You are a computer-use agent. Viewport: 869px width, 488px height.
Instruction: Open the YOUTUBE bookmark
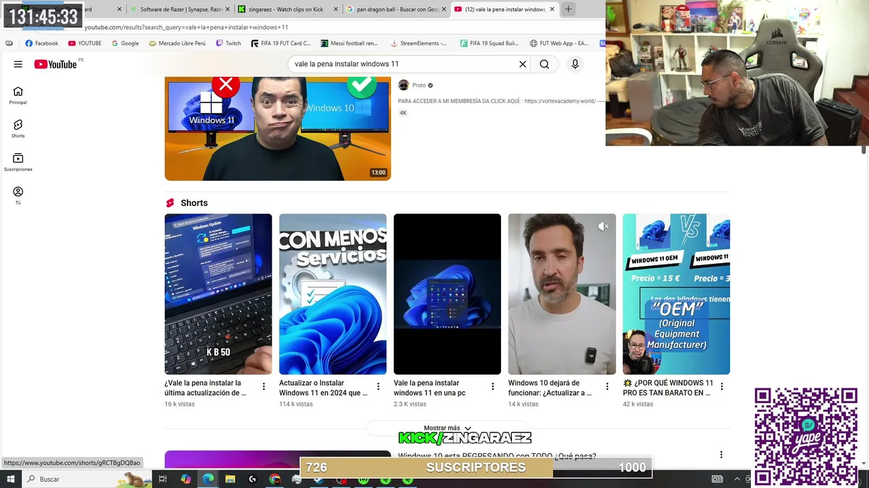pos(84,43)
